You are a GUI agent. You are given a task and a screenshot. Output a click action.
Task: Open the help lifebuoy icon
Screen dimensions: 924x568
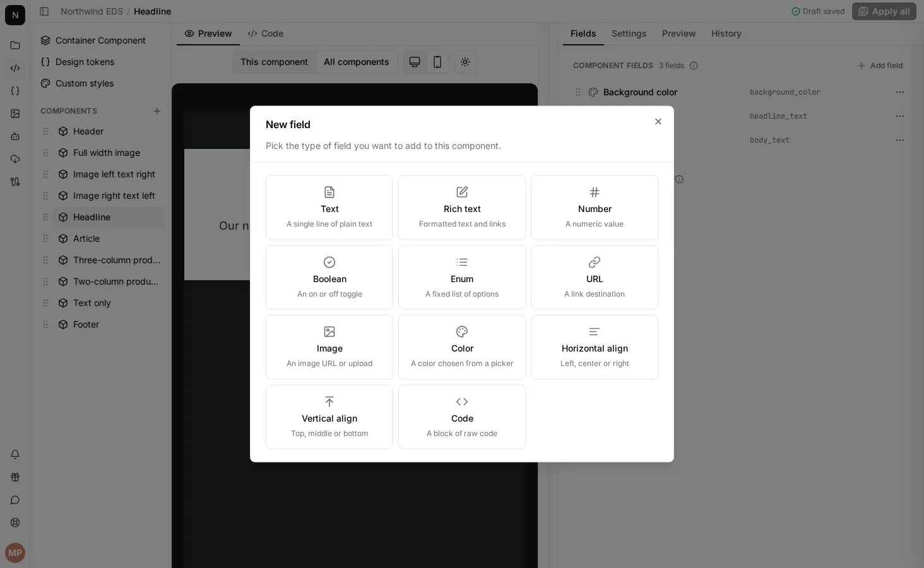click(x=15, y=523)
